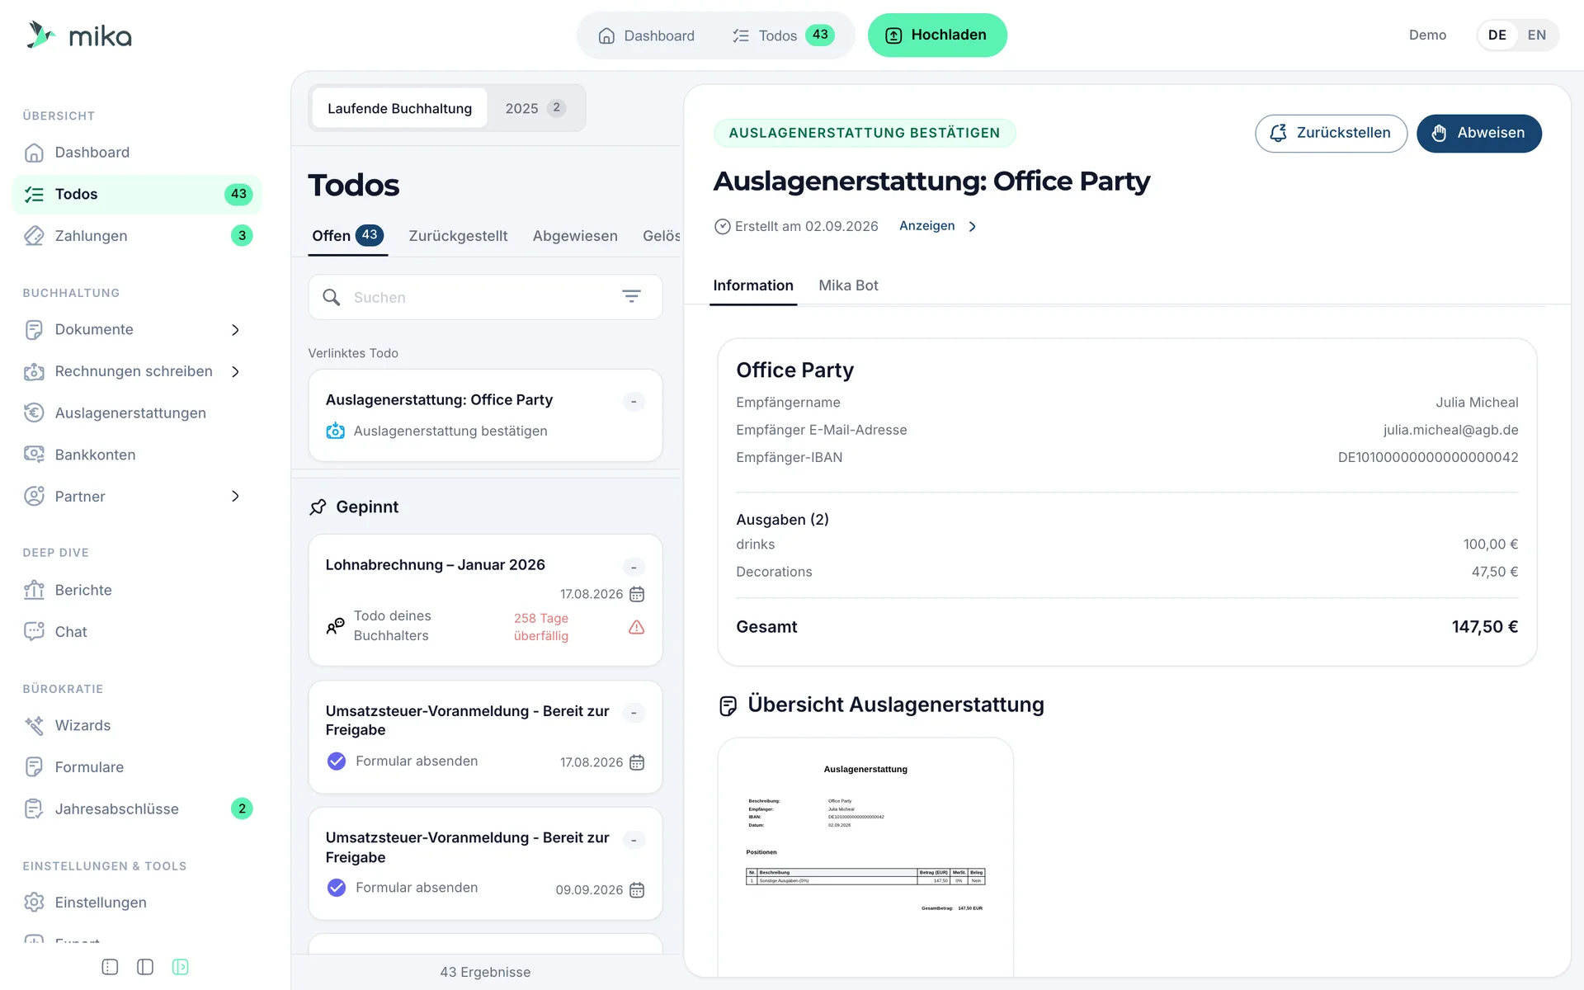Click the calendar icon for Lohnabrechnung todo
The image size is (1584, 990).
click(637, 594)
